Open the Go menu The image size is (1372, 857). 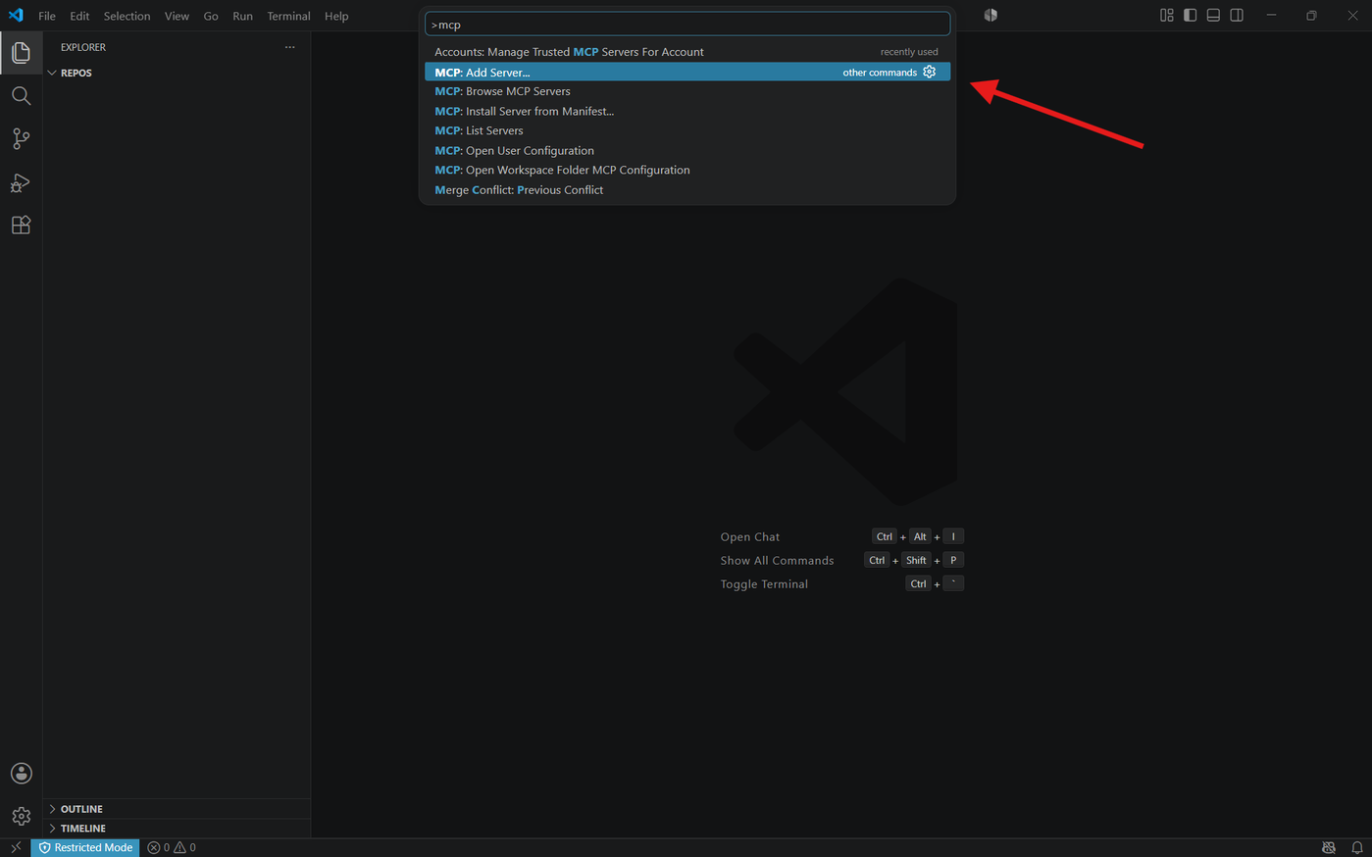click(x=211, y=16)
